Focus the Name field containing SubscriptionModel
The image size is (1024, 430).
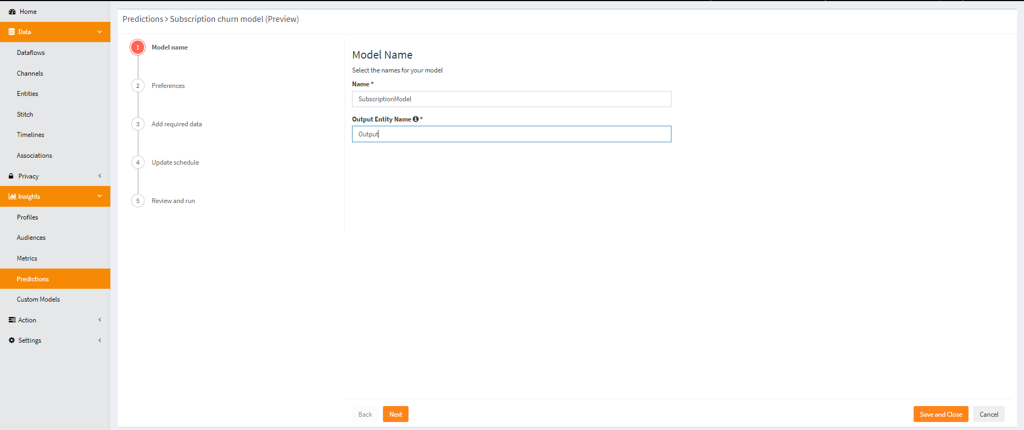point(511,99)
